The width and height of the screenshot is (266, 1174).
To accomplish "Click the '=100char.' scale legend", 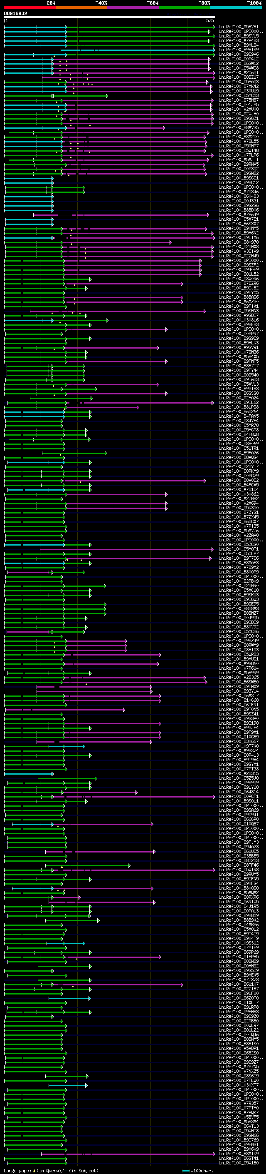I will pyautogui.click(x=202, y=1170).
